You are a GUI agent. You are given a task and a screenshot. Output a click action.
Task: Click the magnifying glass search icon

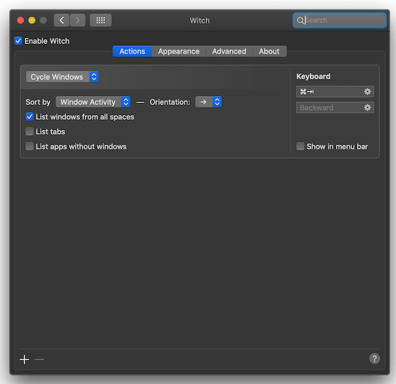coord(300,20)
